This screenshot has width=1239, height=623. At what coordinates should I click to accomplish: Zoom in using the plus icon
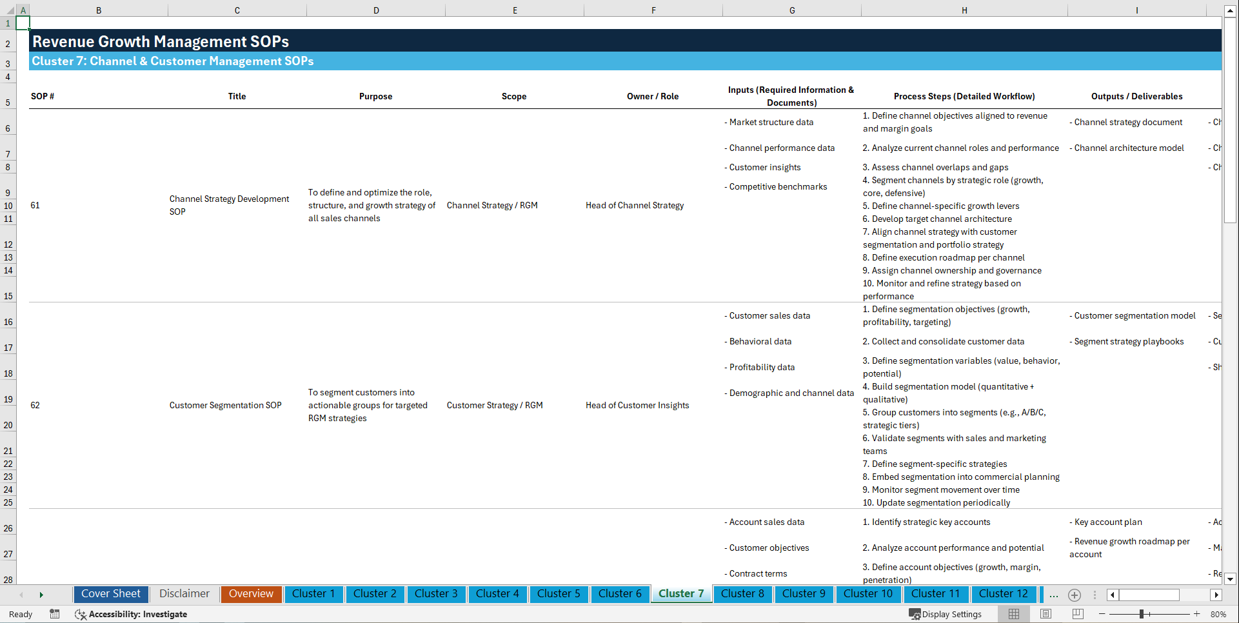(x=1197, y=614)
